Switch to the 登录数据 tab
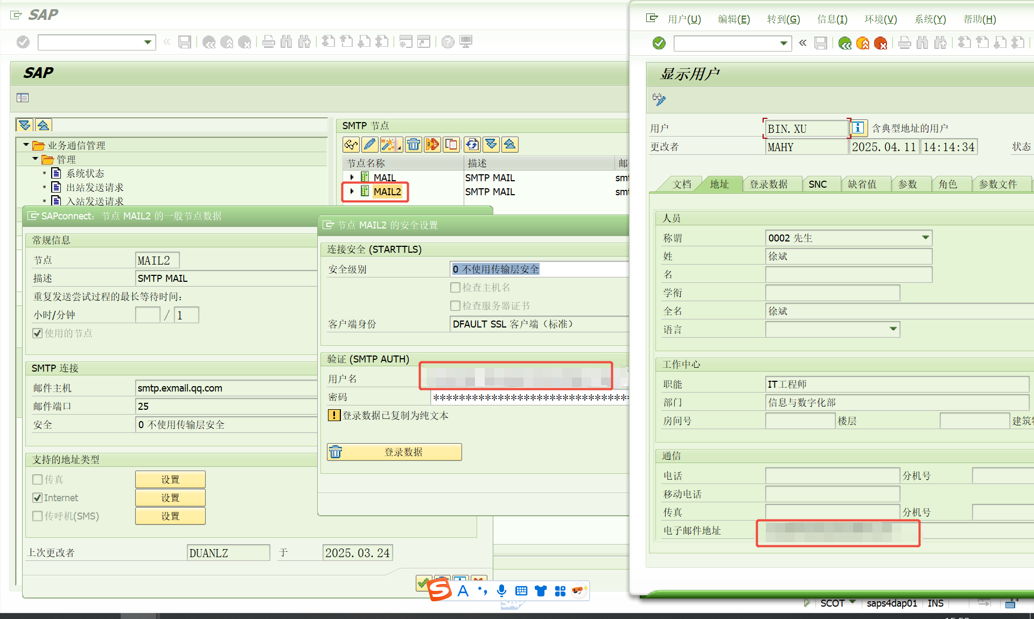The height and width of the screenshot is (619, 1034). pyautogui.click(x=768, y=184)
